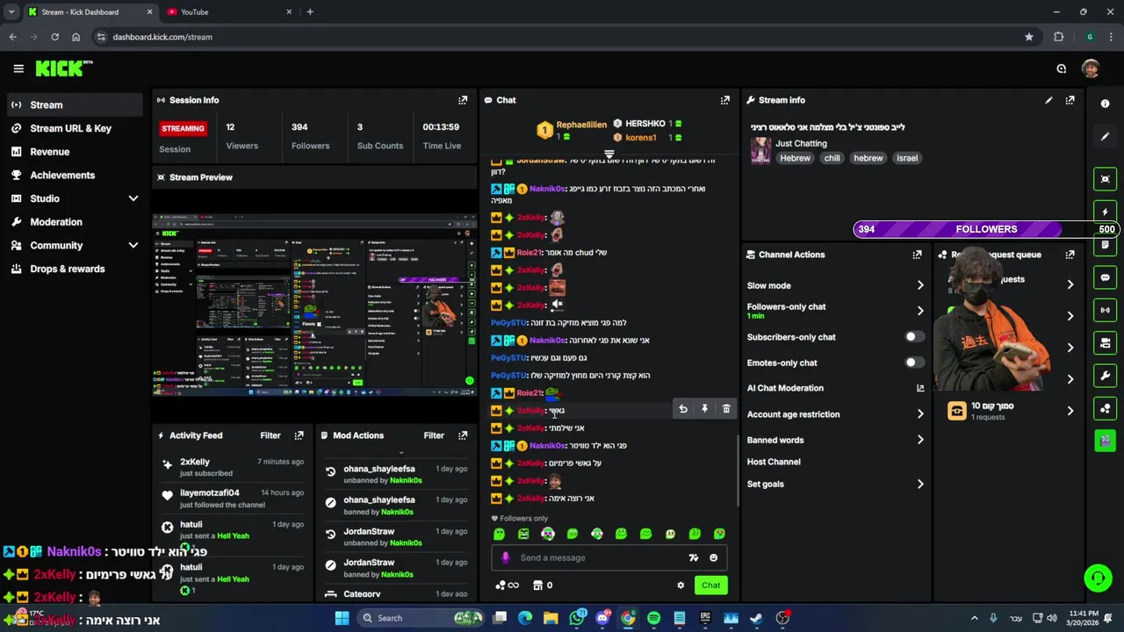Edit stream info with the pencil icon
This screenshot has width=1124, height=632.
coord(1048,100)
